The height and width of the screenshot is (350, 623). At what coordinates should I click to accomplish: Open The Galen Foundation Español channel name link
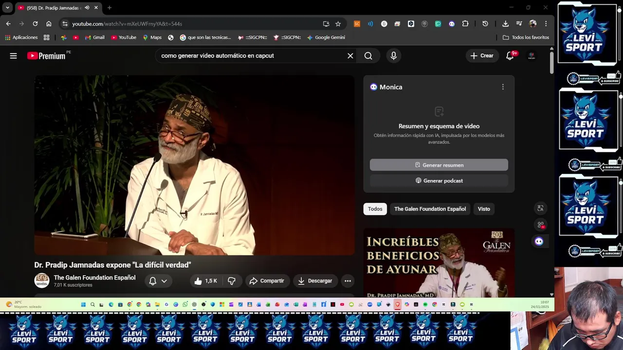coord(94,278)
